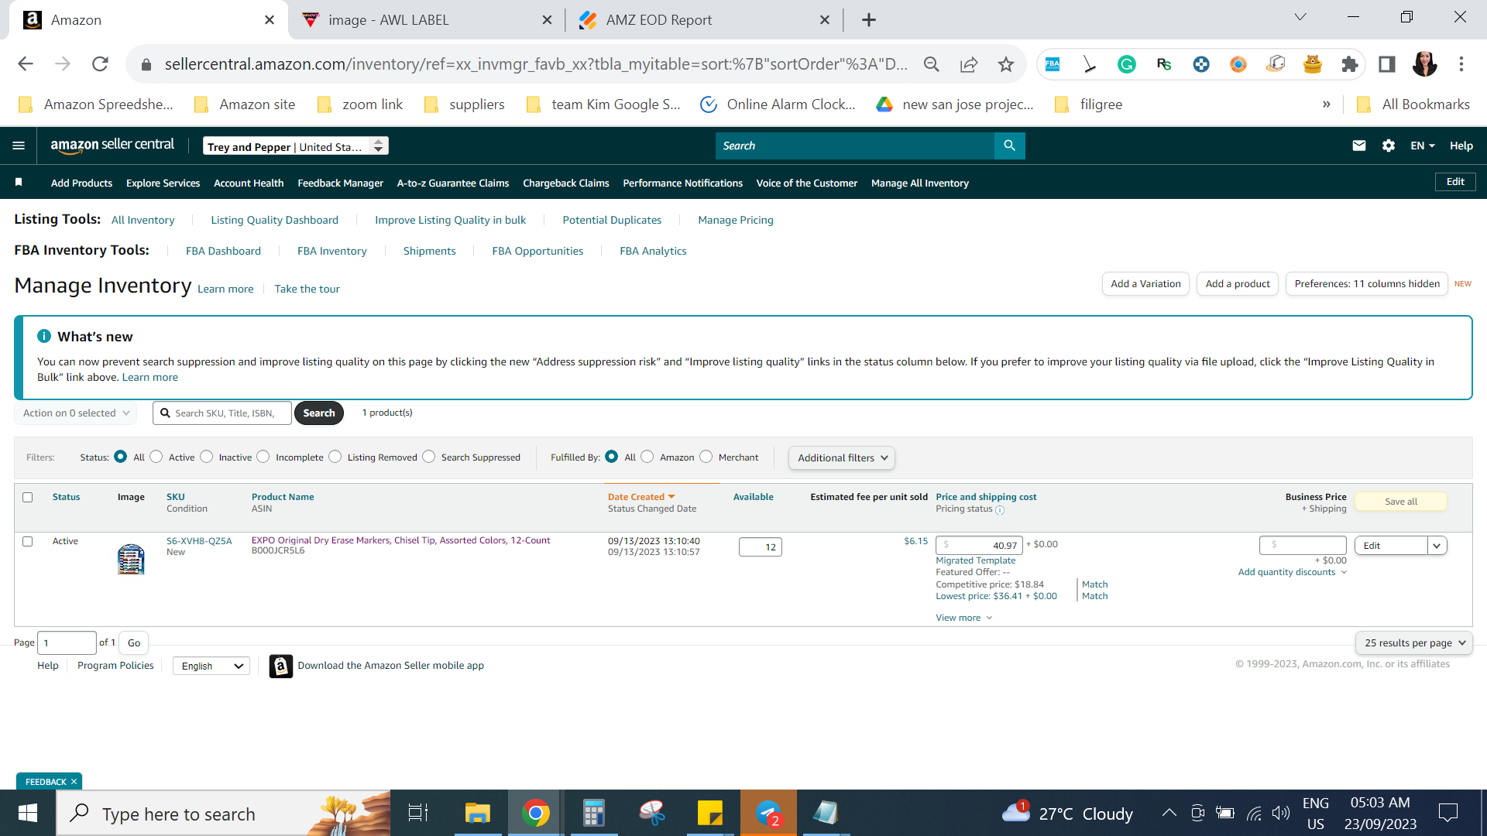Image resolution: width=1487 pixels, height=836 pixels.
Task: Open the EXPO Original Dry Erase Markers product link
Action: [400, 540]
